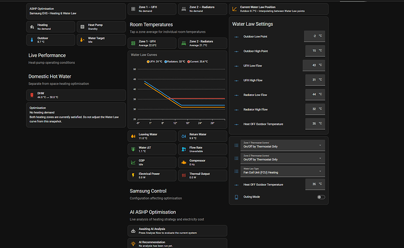Click the COP line chart icon
This screenshot has width=404, height=248.
point(133,163)
